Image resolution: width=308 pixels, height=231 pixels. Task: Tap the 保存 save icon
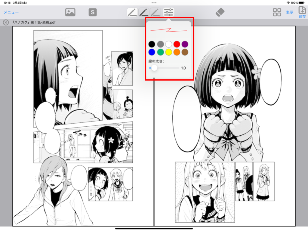pyautogui.click(x=302, y=12)
